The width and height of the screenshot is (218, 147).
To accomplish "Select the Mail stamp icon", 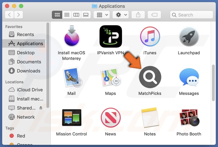I will [72, 77].
